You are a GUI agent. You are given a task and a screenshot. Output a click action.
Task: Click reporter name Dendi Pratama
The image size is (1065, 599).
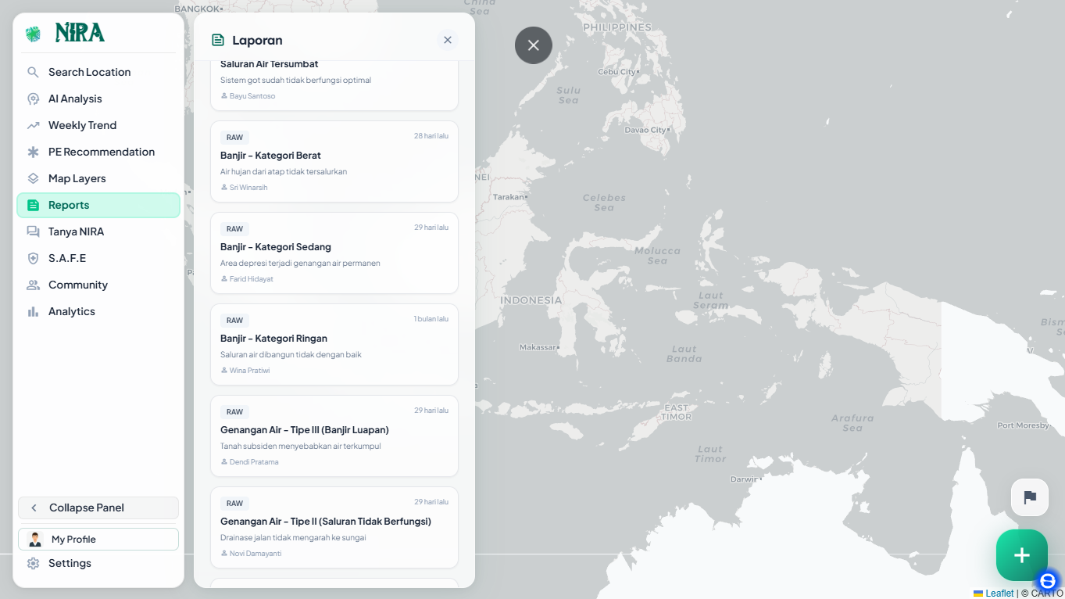(254, 462)
